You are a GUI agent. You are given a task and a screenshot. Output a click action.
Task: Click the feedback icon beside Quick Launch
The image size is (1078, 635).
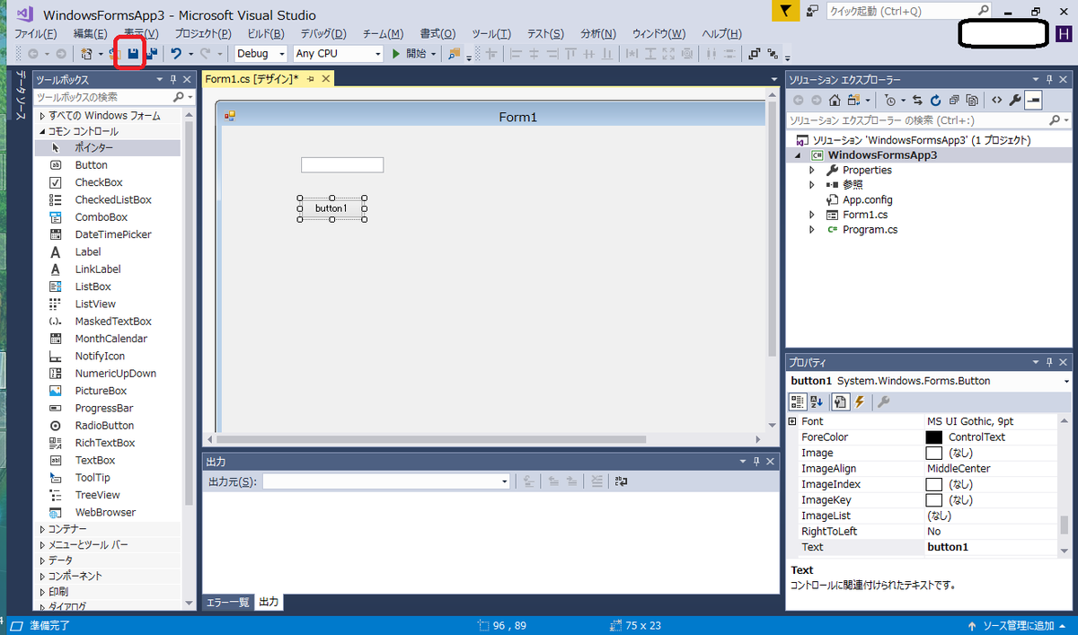click(x=812, y=11)
